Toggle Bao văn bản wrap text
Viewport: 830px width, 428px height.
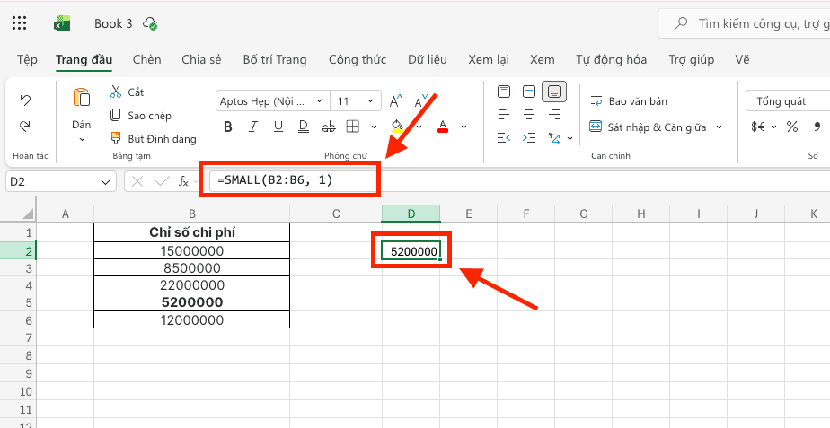pyautogui.click(x=628, y=101)
